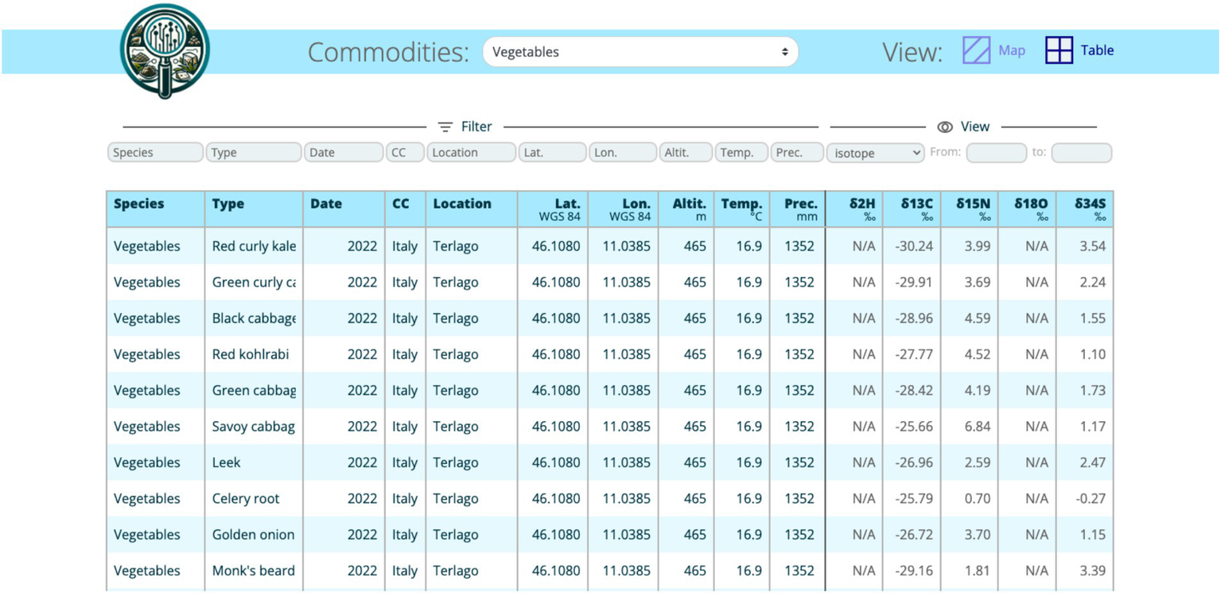Sort by the δ13C column header
The image size is (1221, 593).
pos(916,205)
